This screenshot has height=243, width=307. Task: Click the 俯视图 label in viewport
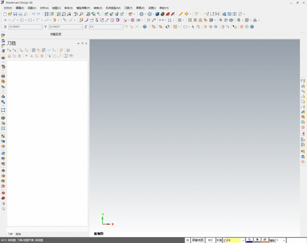99,234
